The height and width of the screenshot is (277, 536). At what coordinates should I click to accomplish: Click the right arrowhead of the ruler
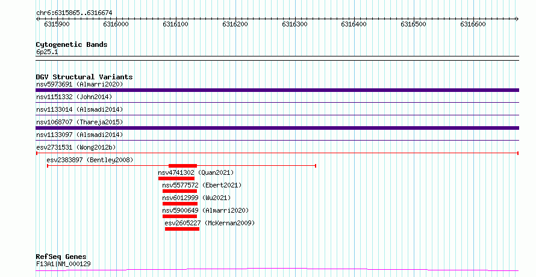click(x=517, y=19)
